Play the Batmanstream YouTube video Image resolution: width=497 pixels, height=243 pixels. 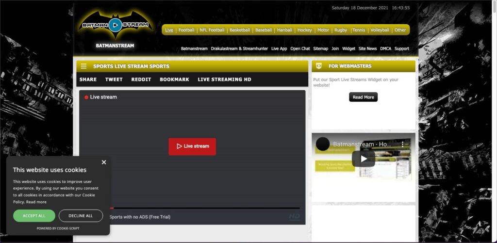[363, 159]
